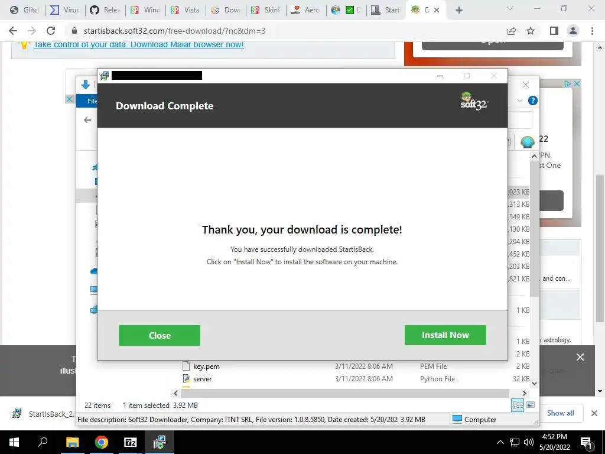
Task: Open Chrome tab search chevron
Action: (x=510, y=8)
